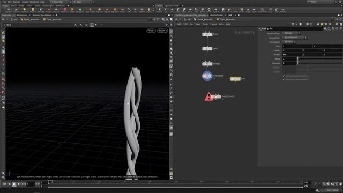This screenshot has height=193, width=343.
Task: Jump to the first frame
Action: click(x=4, y=184)
